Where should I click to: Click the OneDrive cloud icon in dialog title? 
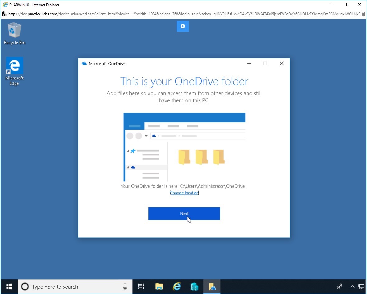pos(84,63)
